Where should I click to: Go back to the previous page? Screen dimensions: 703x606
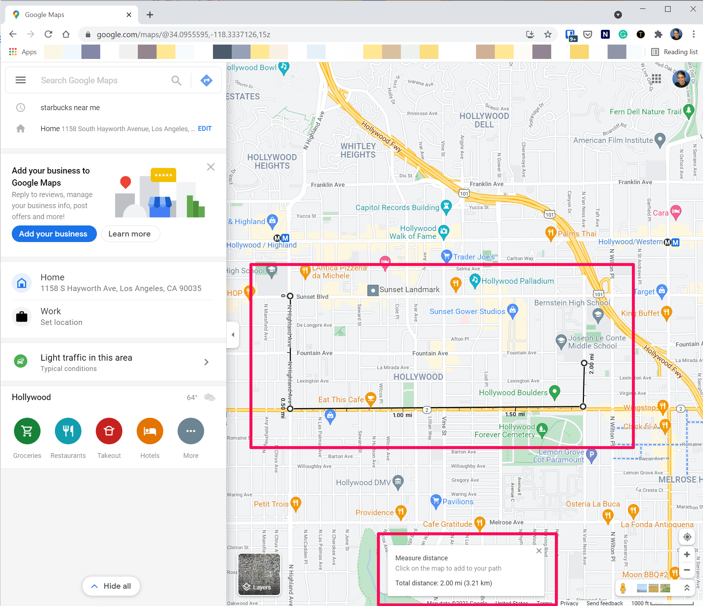click(13, 34)
